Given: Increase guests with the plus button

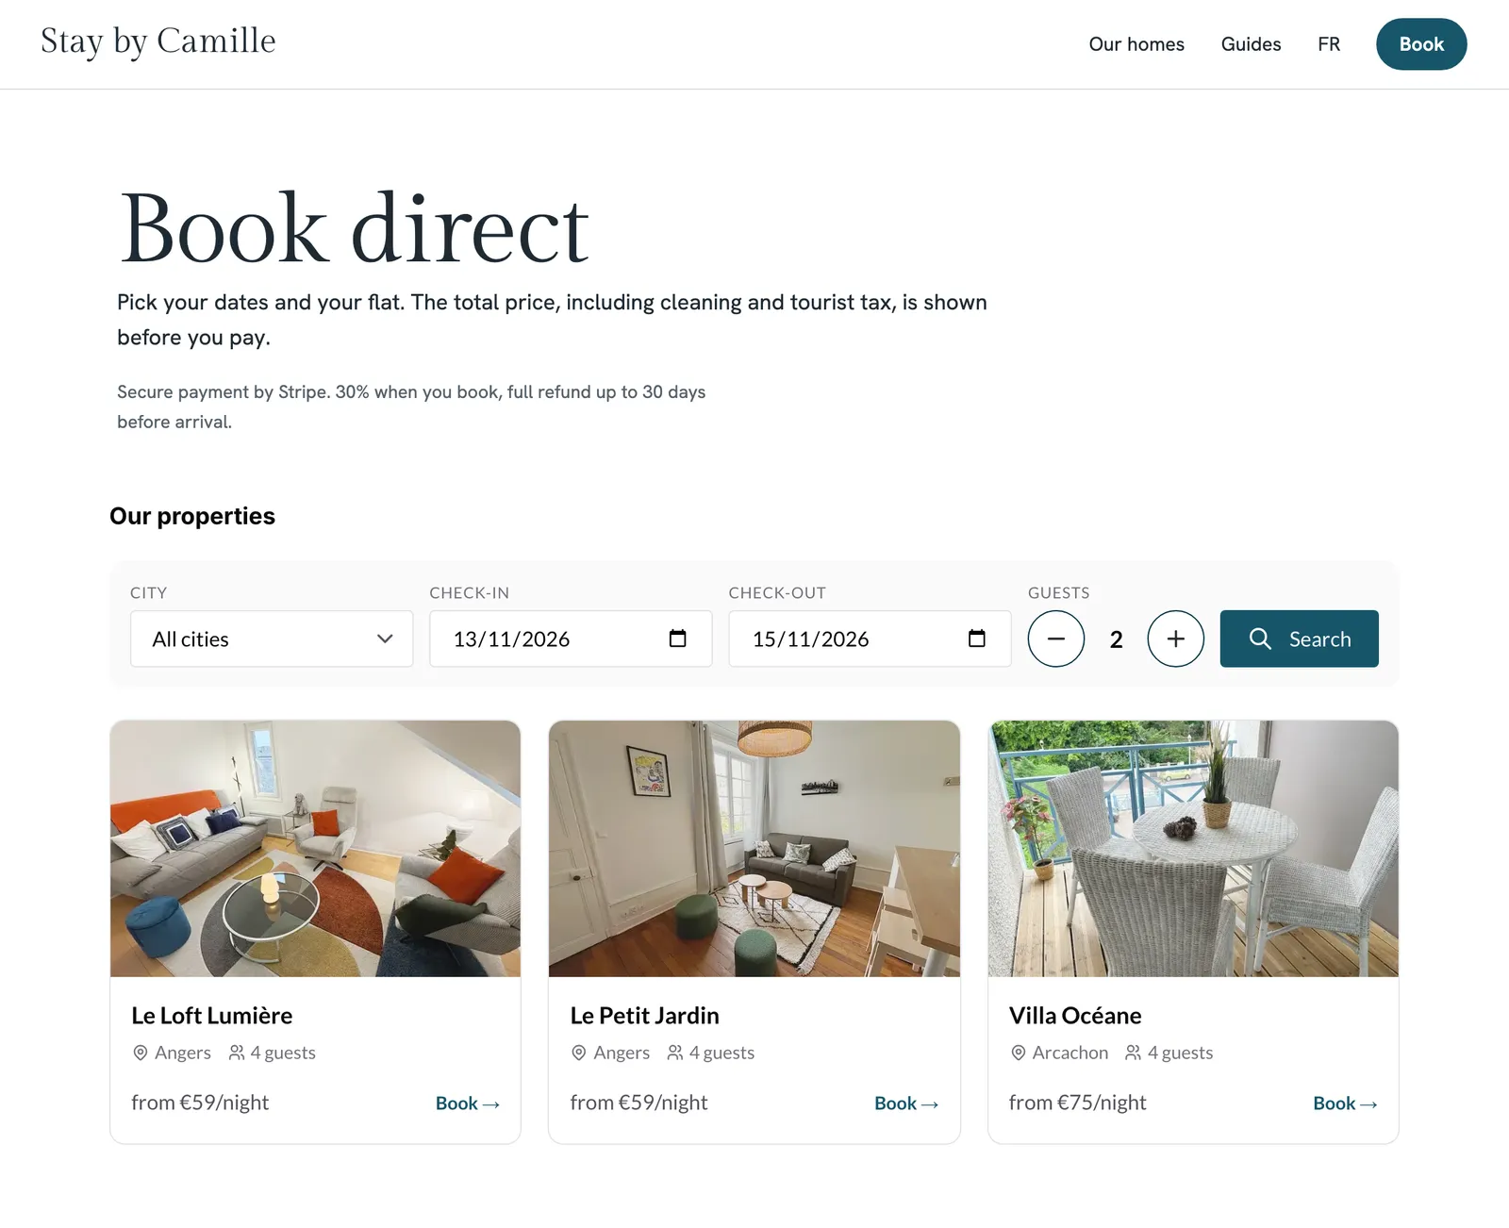Looking at the screenshot, I should coord(1176,639).
